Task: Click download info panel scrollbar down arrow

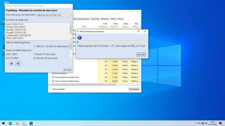Action: click(x=71, y=58)
